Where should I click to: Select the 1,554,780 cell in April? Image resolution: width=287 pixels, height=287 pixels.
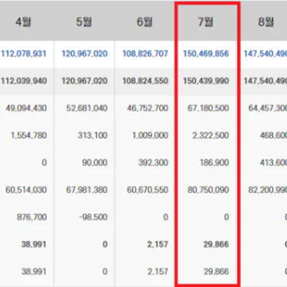coord(29,135)
